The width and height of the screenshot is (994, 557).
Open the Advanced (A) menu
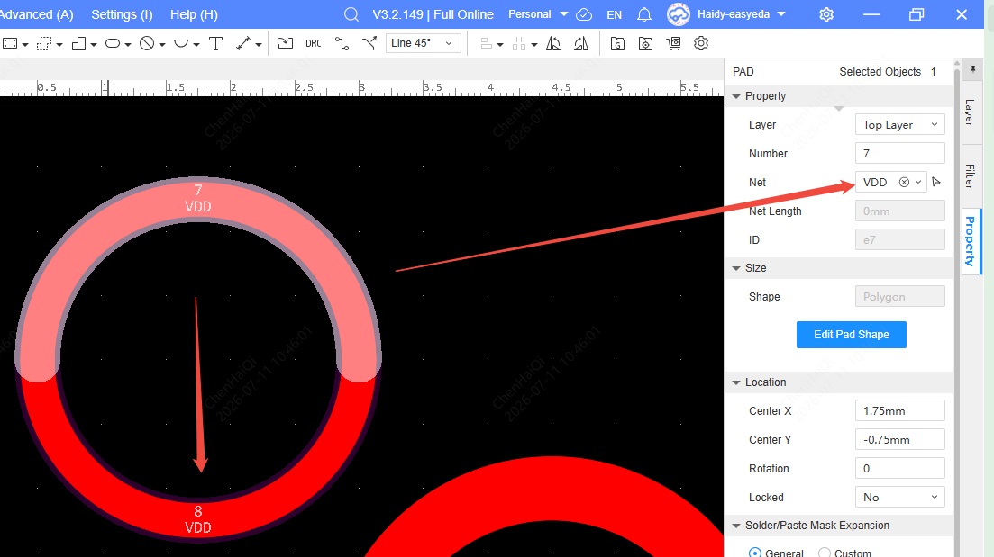tap(35, 14)
